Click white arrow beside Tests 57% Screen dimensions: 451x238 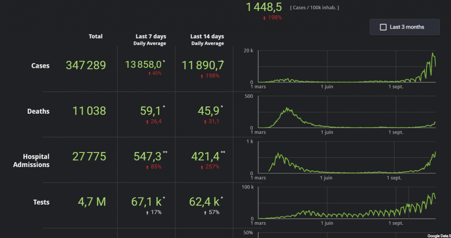pos(205,212)
